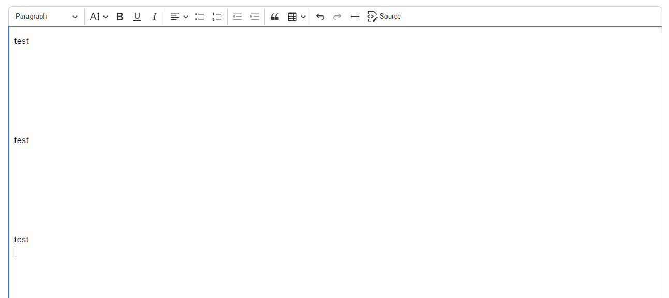Redo the last undone edit
Screen dimensions: 669x298
(337, 16)
